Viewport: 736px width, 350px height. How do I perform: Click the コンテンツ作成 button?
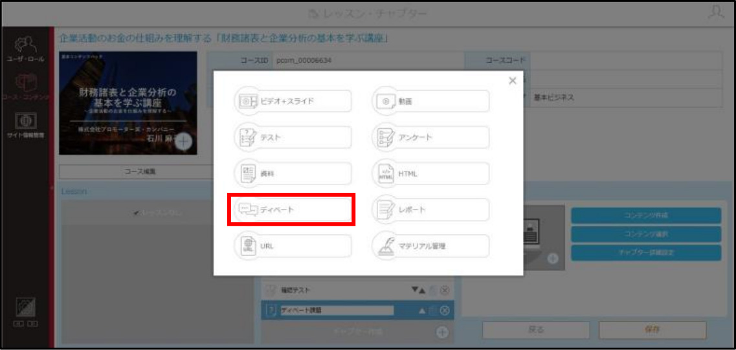tap(646, 215)
